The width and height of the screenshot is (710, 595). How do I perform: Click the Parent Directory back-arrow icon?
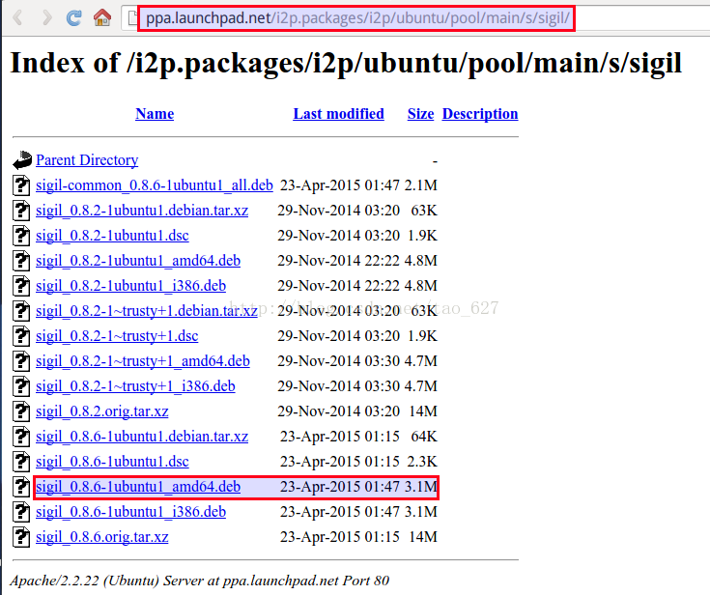pos(21,160)
